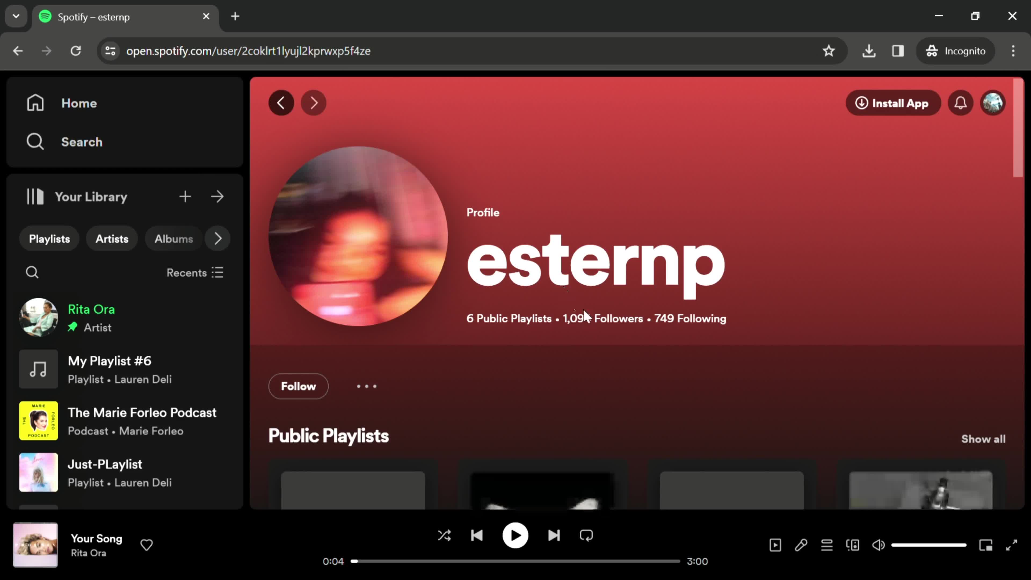Expand the Your Library panel arrow

217,197
